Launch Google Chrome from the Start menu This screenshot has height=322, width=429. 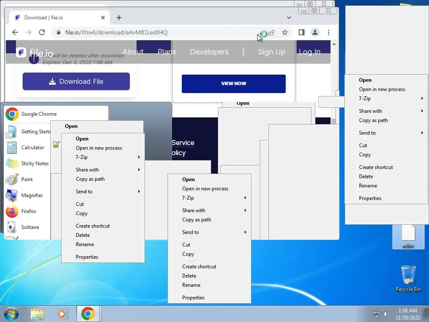[x=57, y=114]
